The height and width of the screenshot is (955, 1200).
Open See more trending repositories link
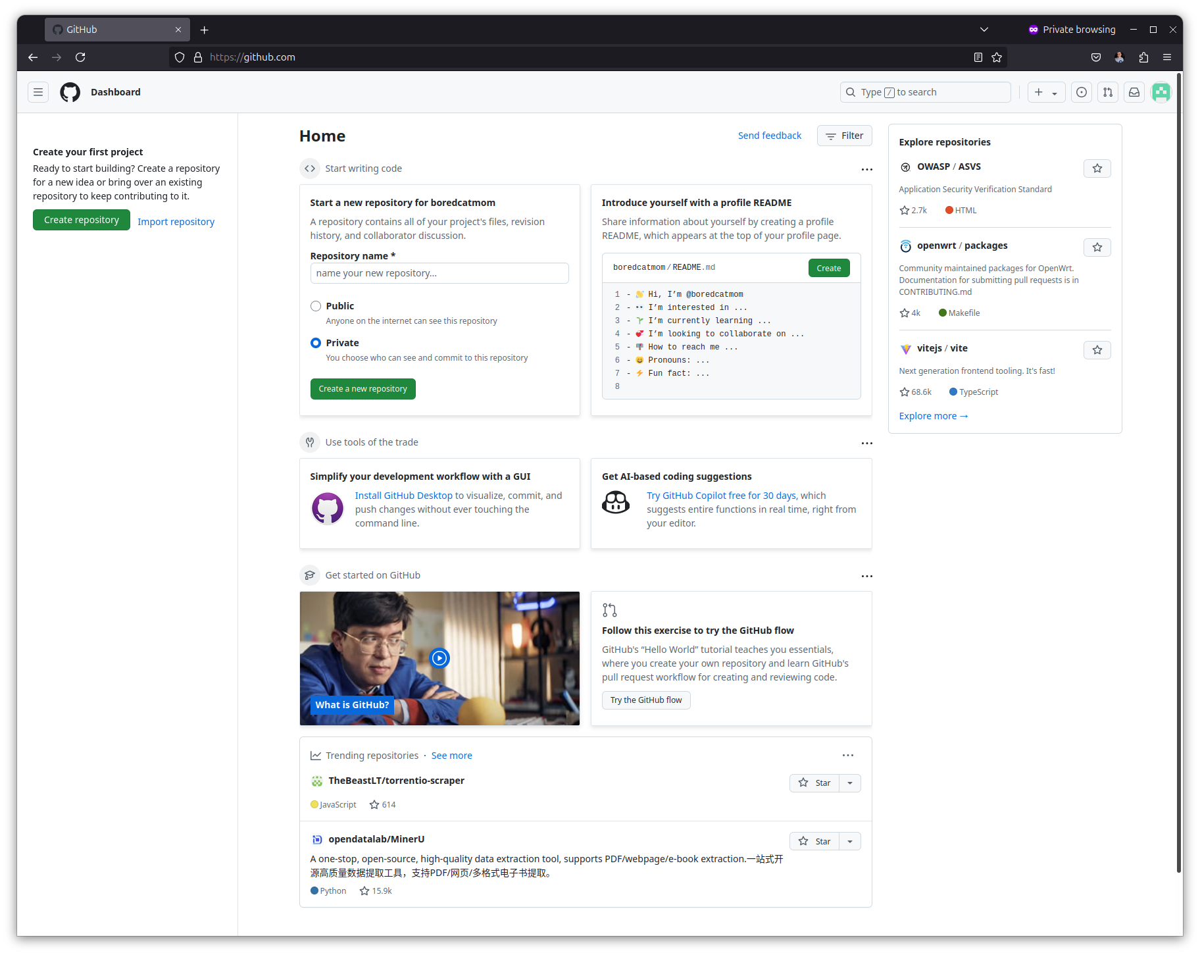coord(452,756)
